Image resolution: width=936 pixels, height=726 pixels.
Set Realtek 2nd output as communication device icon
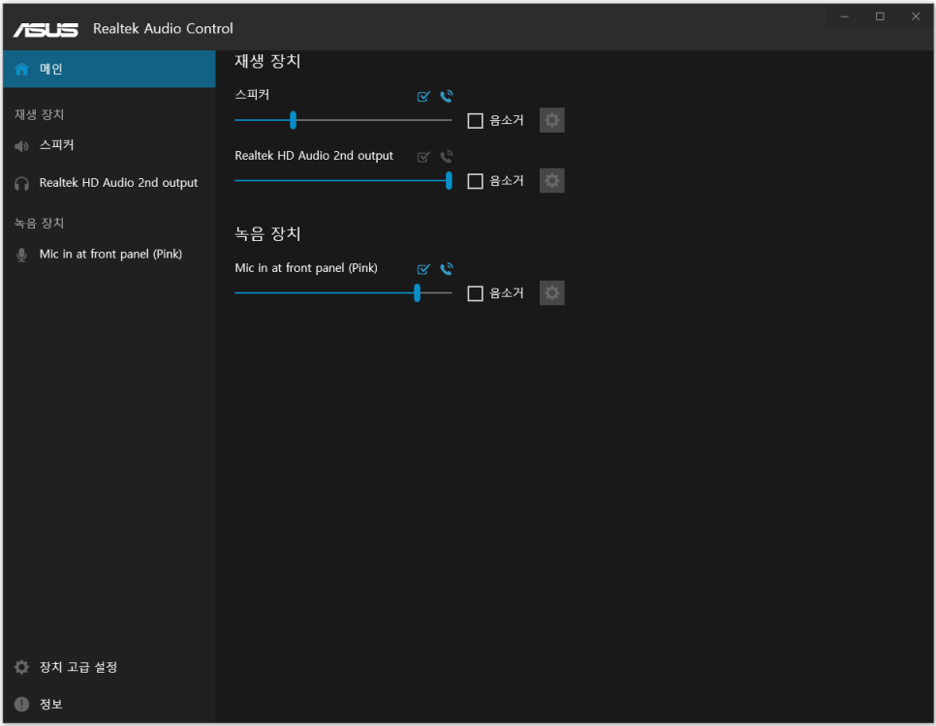tap(447, 157)
